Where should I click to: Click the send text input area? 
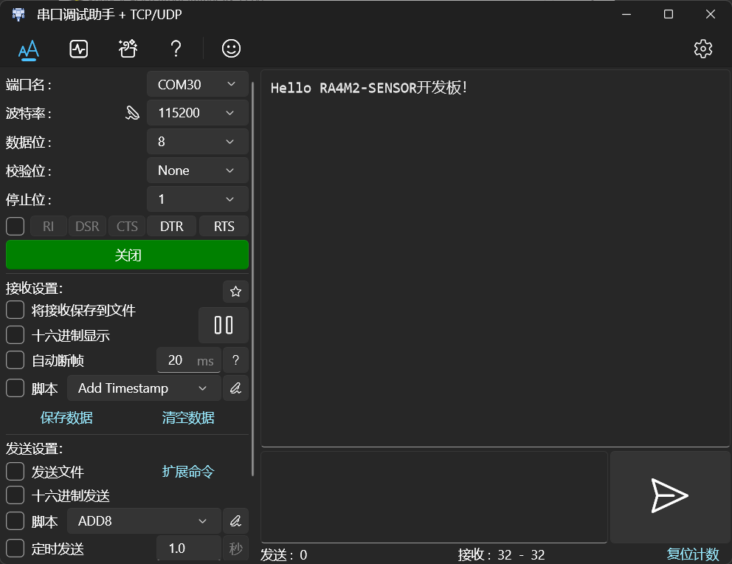pos(434,497)
